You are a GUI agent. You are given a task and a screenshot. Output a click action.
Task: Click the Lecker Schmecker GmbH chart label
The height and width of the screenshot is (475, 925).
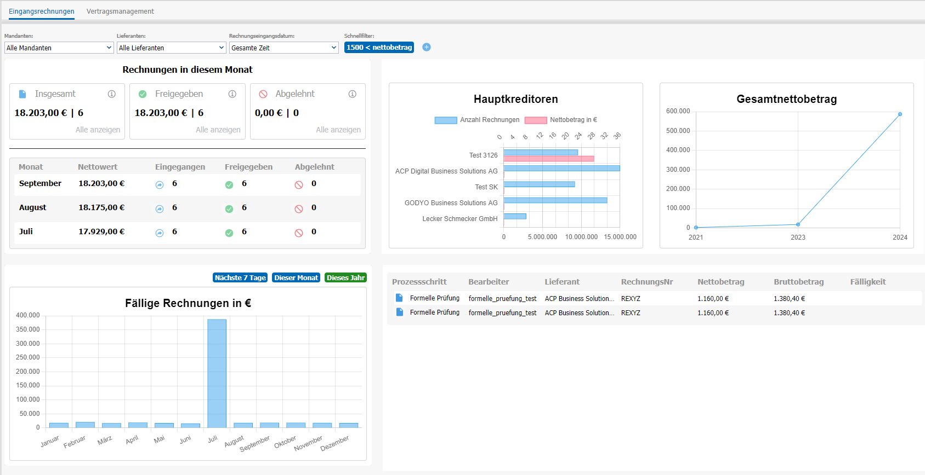(460, 219)
